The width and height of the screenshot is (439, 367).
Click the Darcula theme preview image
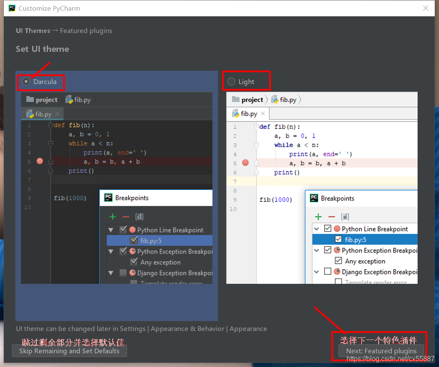pos(117,188)
